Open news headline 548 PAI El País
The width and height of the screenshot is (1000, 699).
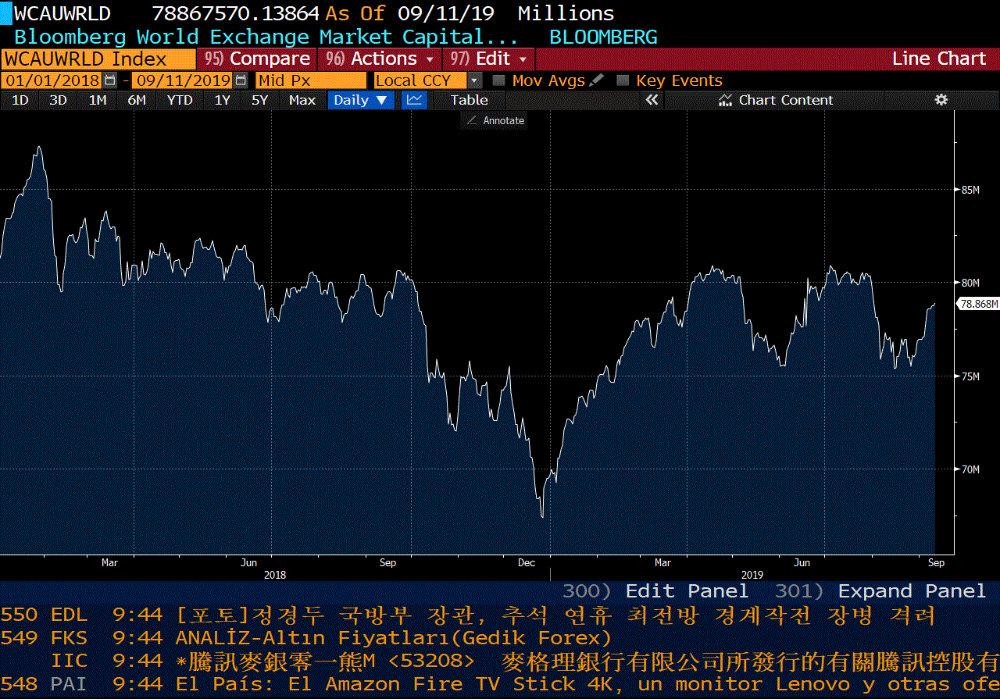(x=500, y=684)
